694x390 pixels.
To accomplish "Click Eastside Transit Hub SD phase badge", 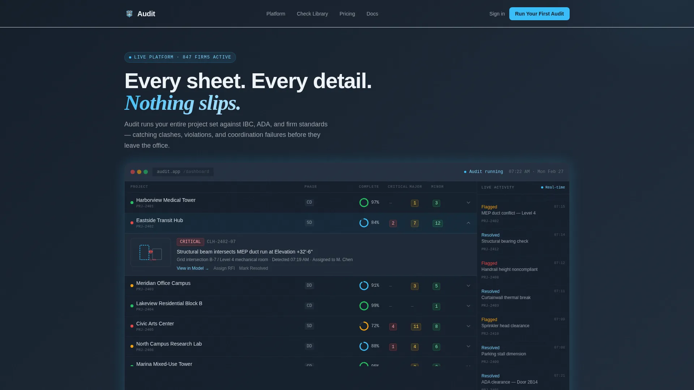I will [309, 223].
